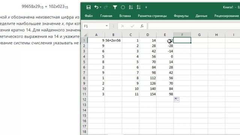Open the Формулы ribbon tab

(181, 16)
